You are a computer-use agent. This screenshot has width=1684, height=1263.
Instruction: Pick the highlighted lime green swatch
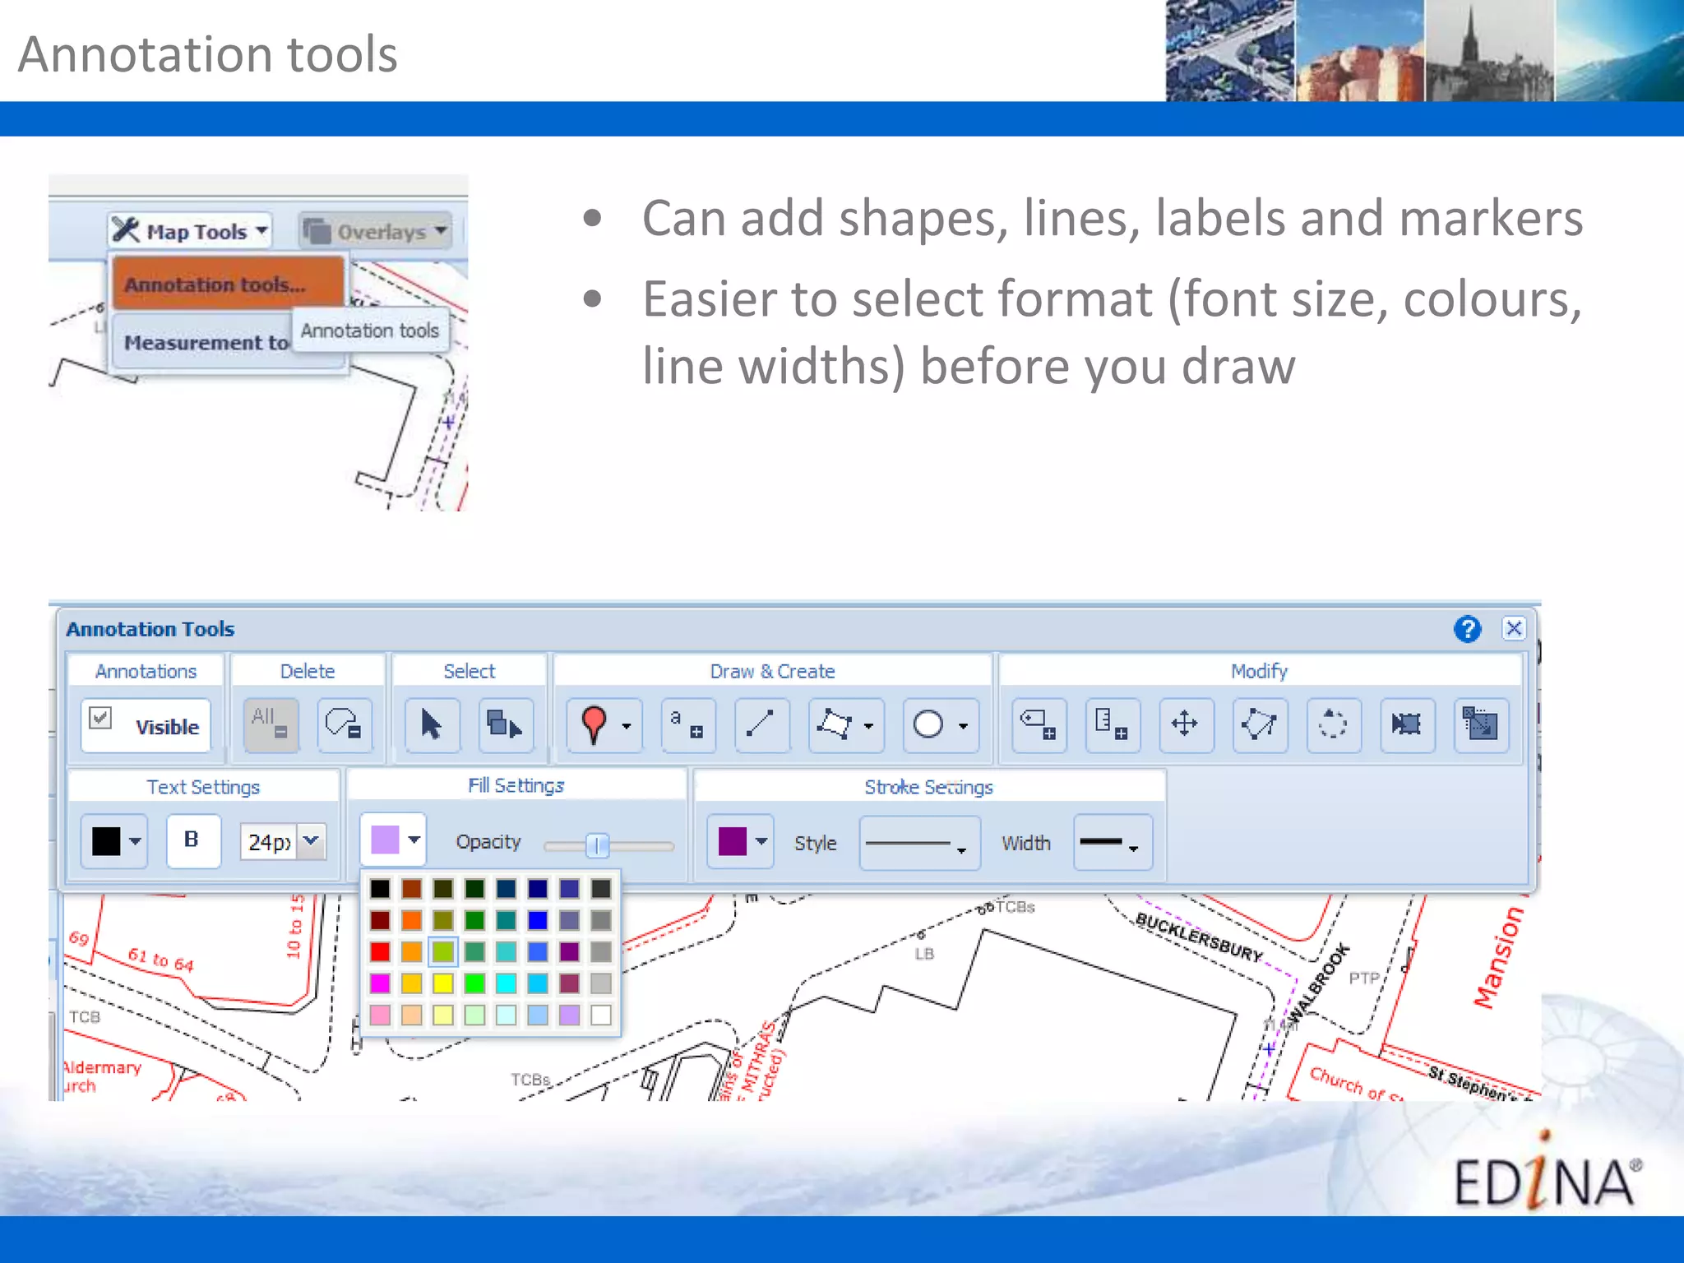point(443,952)
